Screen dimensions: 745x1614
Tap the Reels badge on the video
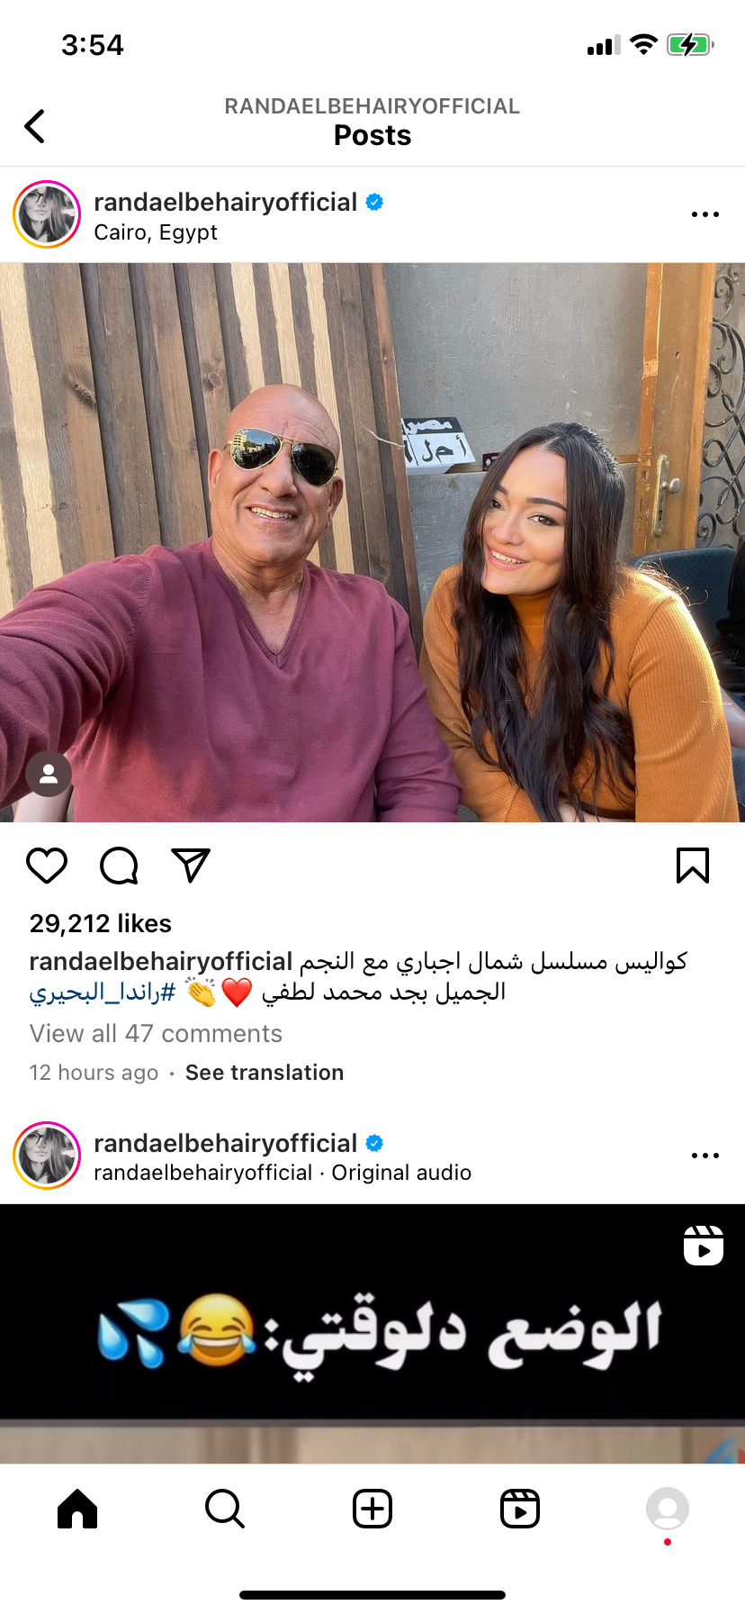(704, 1246)
